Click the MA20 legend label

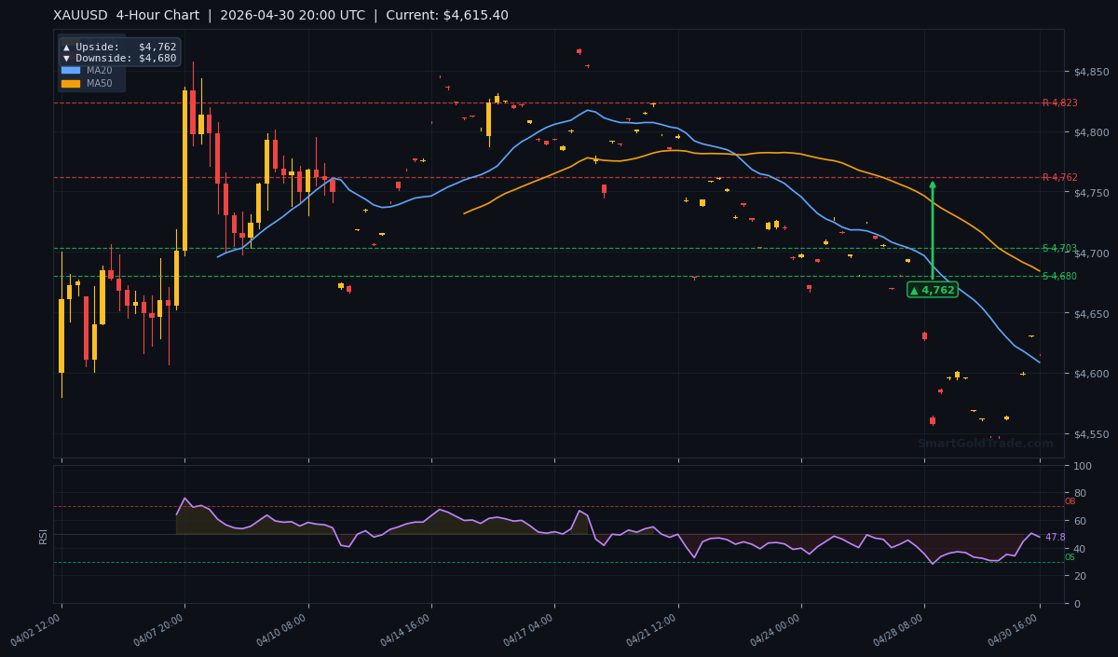[x=99, y=70]
